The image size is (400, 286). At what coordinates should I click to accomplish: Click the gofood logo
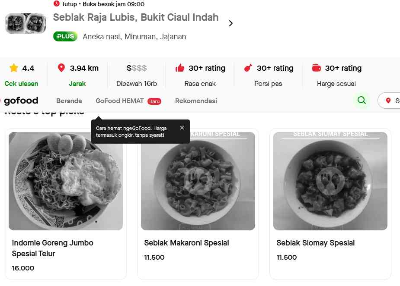[x=20, y=101]
